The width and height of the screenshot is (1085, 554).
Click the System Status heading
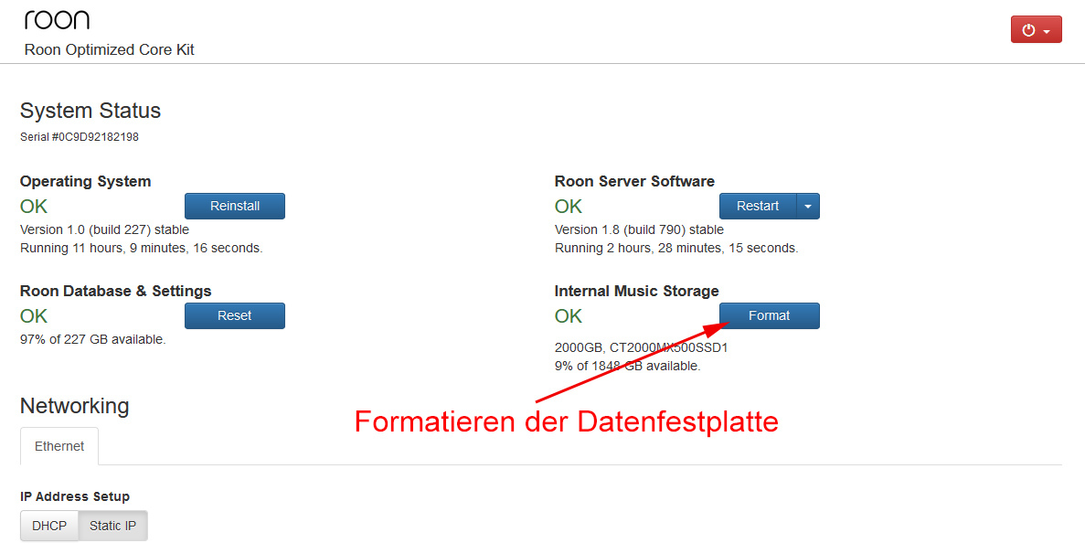[x=90, y=111]
